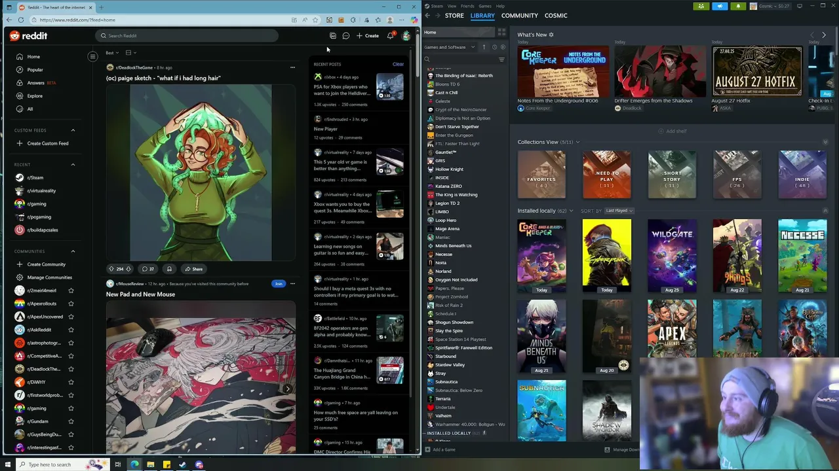
Task: Collapse Recent section in Reddit sidebar
Action: click(x=73, y=164)
